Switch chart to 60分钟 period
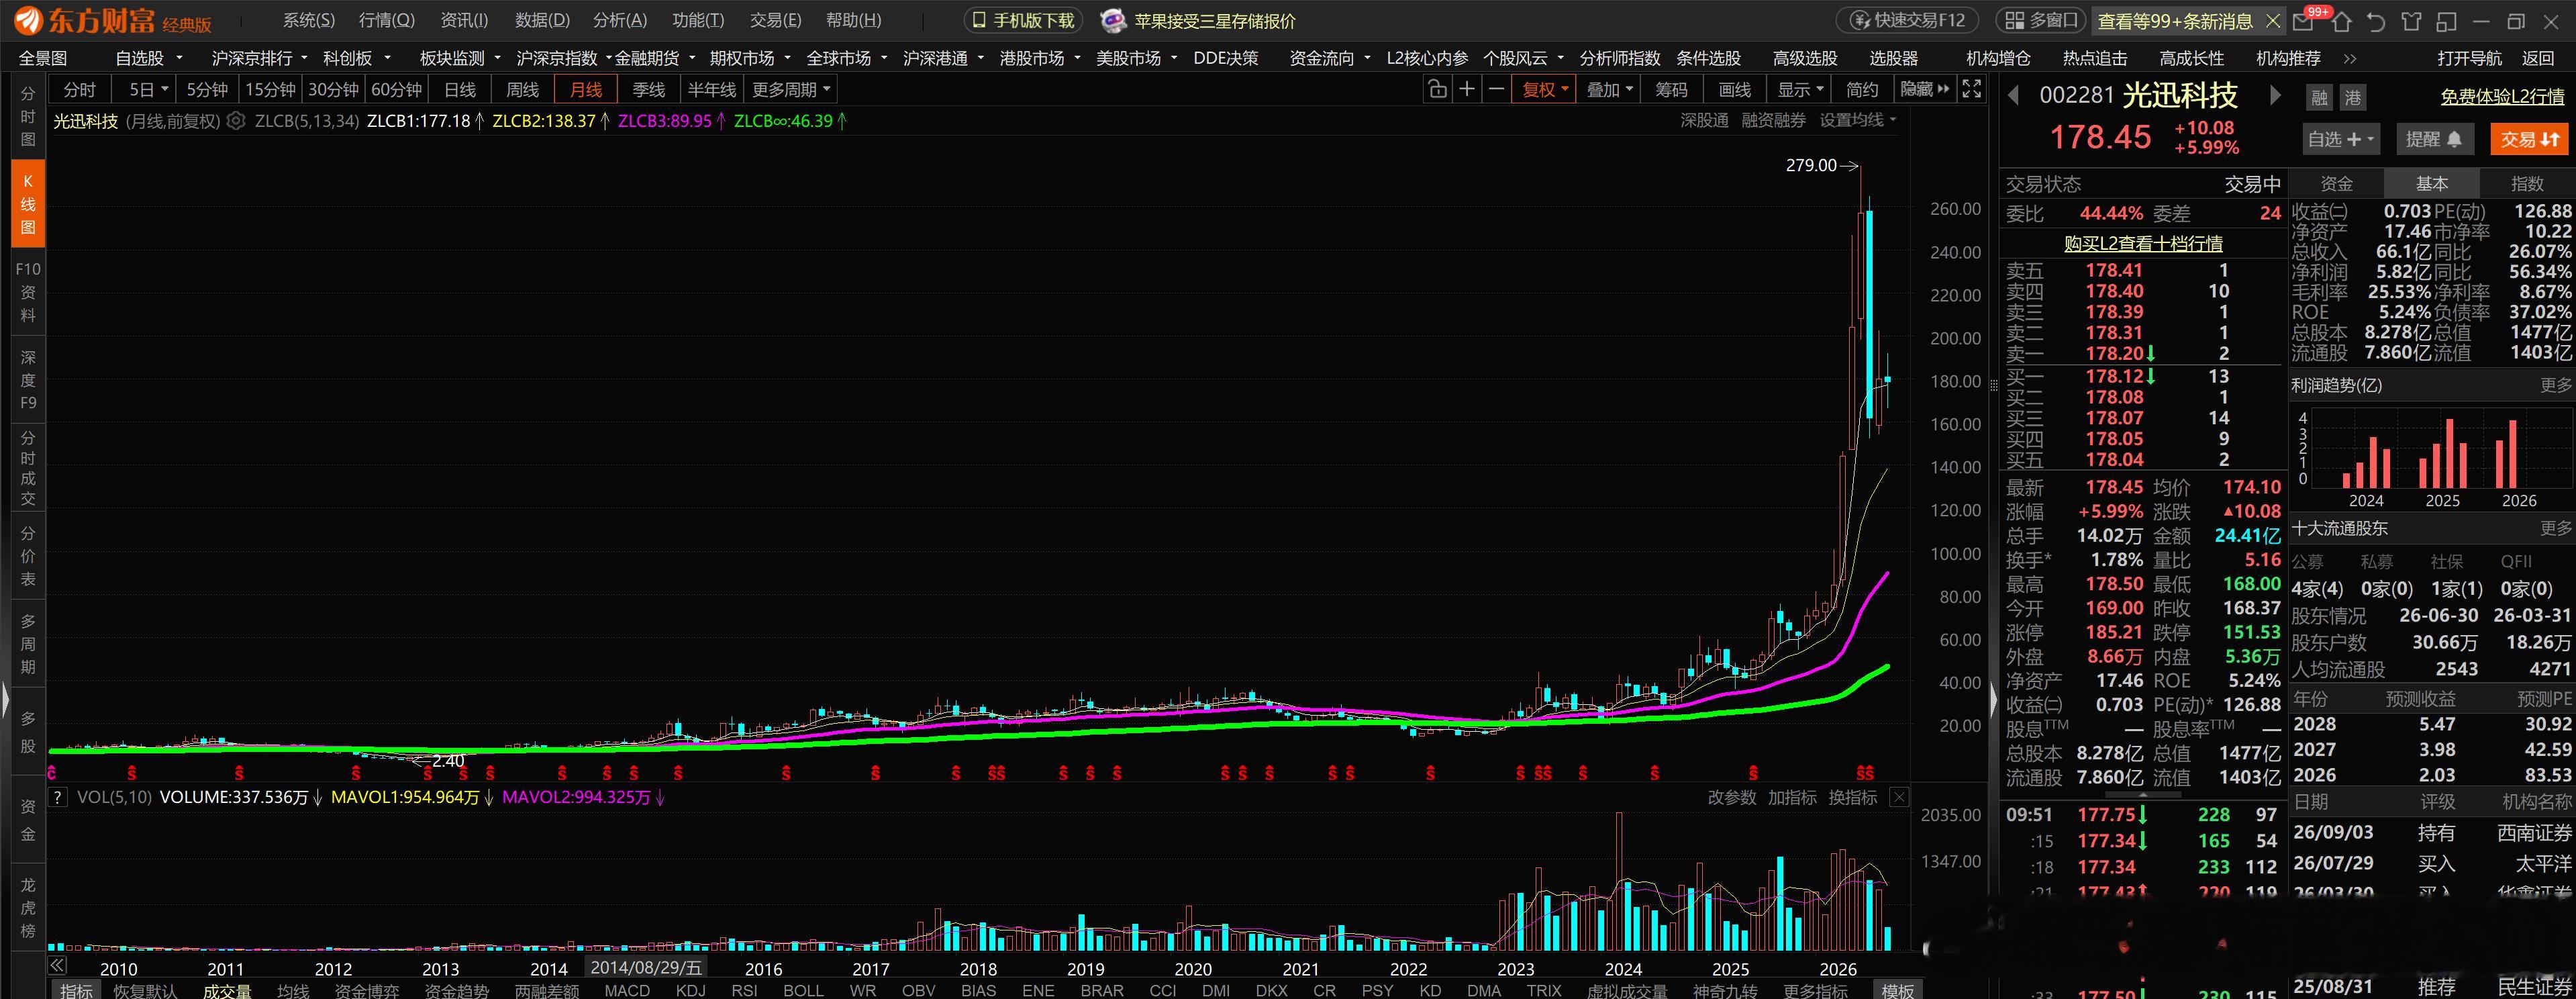 [x=396, y=90]
